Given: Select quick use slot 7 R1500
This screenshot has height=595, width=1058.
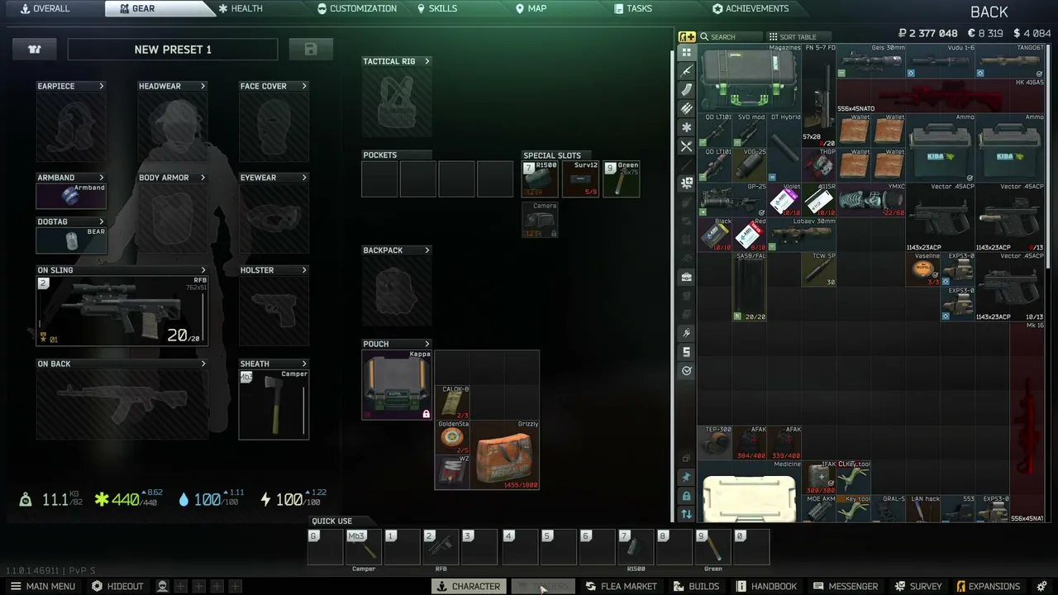Looking at the screenshot, I should (x=636, y=547).
